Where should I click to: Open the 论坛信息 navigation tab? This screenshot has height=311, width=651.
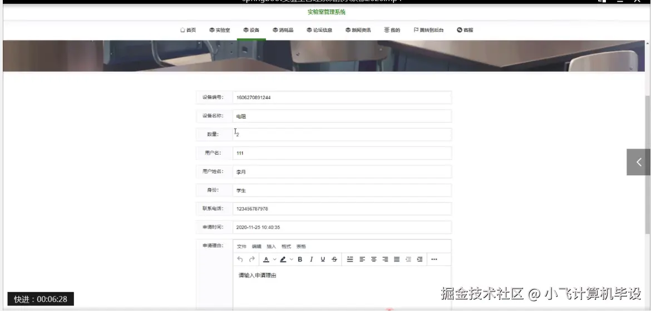[x=319, y=30]
